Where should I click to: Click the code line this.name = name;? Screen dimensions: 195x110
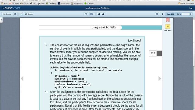point(66,76)
